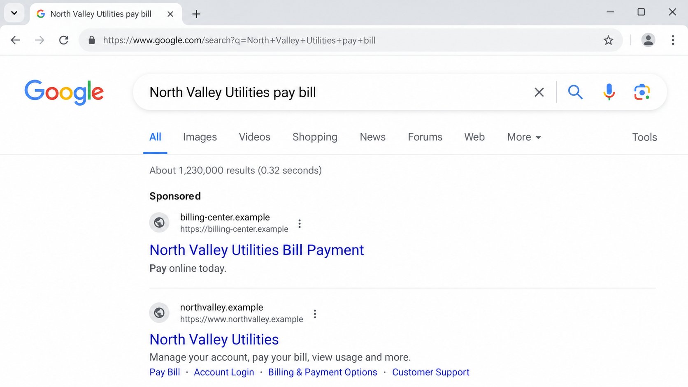Open the options dots beside billing-center.example

(300, 223)
